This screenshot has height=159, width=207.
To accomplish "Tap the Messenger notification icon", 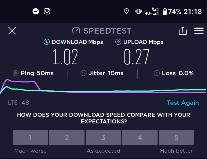I will [x=36, y=11].
